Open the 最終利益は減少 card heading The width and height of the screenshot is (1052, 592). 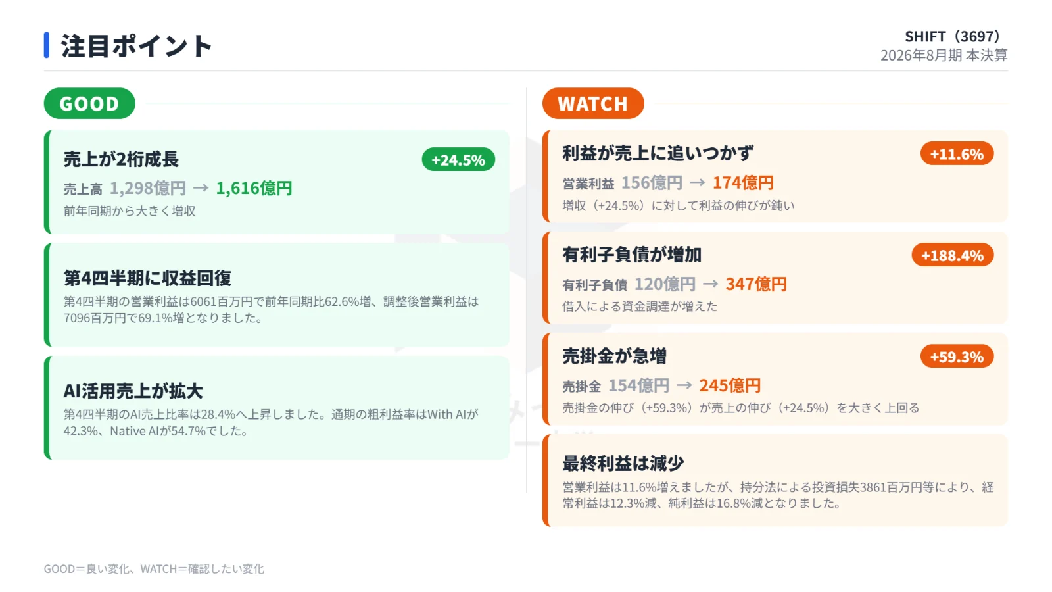point(623,464)
